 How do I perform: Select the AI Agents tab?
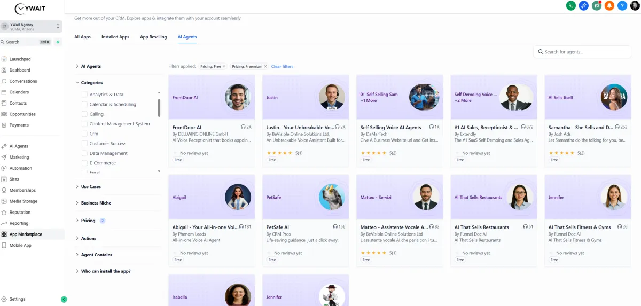pyautogui.click(x=187, y=37)
